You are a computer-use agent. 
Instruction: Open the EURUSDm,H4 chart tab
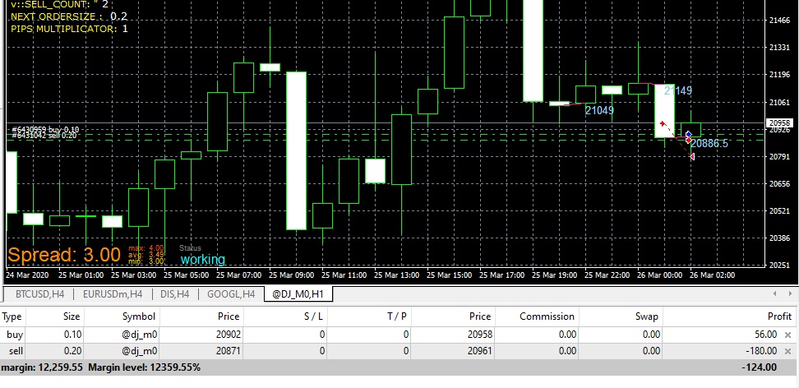point(112,294)
